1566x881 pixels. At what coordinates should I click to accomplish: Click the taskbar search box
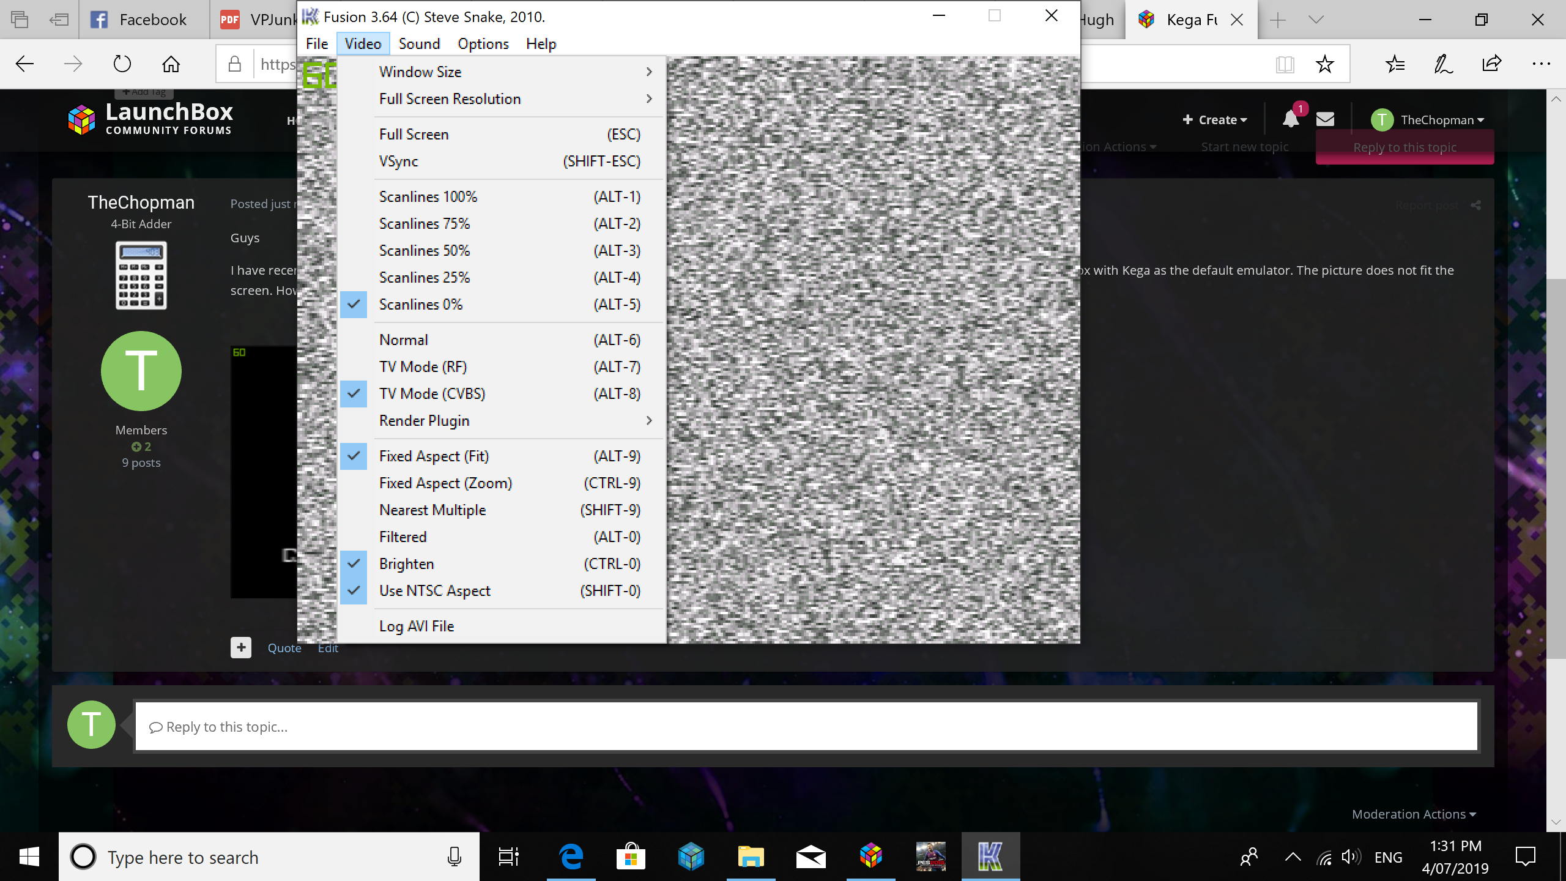269,857
